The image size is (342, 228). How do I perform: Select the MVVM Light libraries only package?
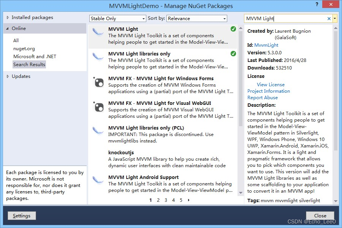point(163,61)
